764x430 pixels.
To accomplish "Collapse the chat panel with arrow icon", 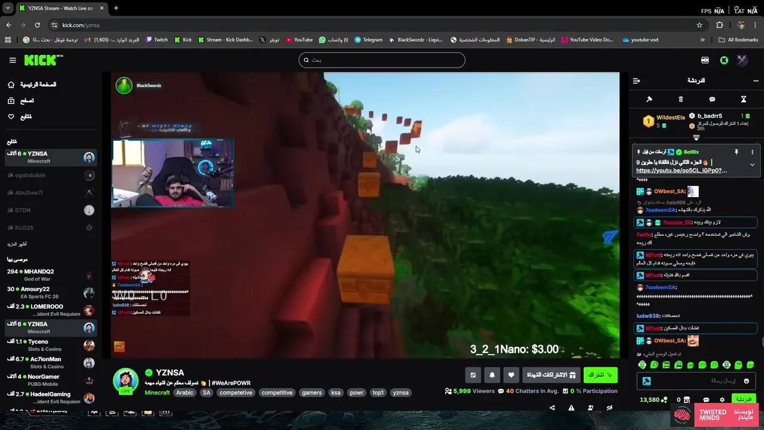I will pyautogui.click(x=636, y=81).
